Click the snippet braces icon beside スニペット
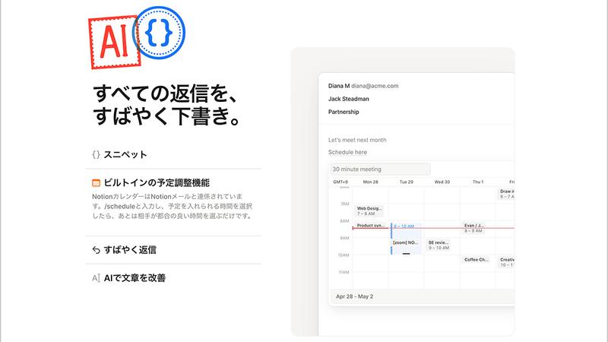 coord(96,154)
